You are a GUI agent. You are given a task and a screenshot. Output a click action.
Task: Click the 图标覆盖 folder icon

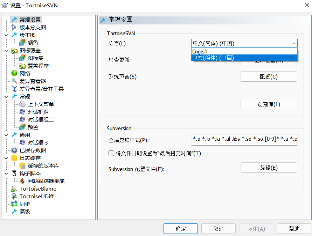[x=14, y=50]
